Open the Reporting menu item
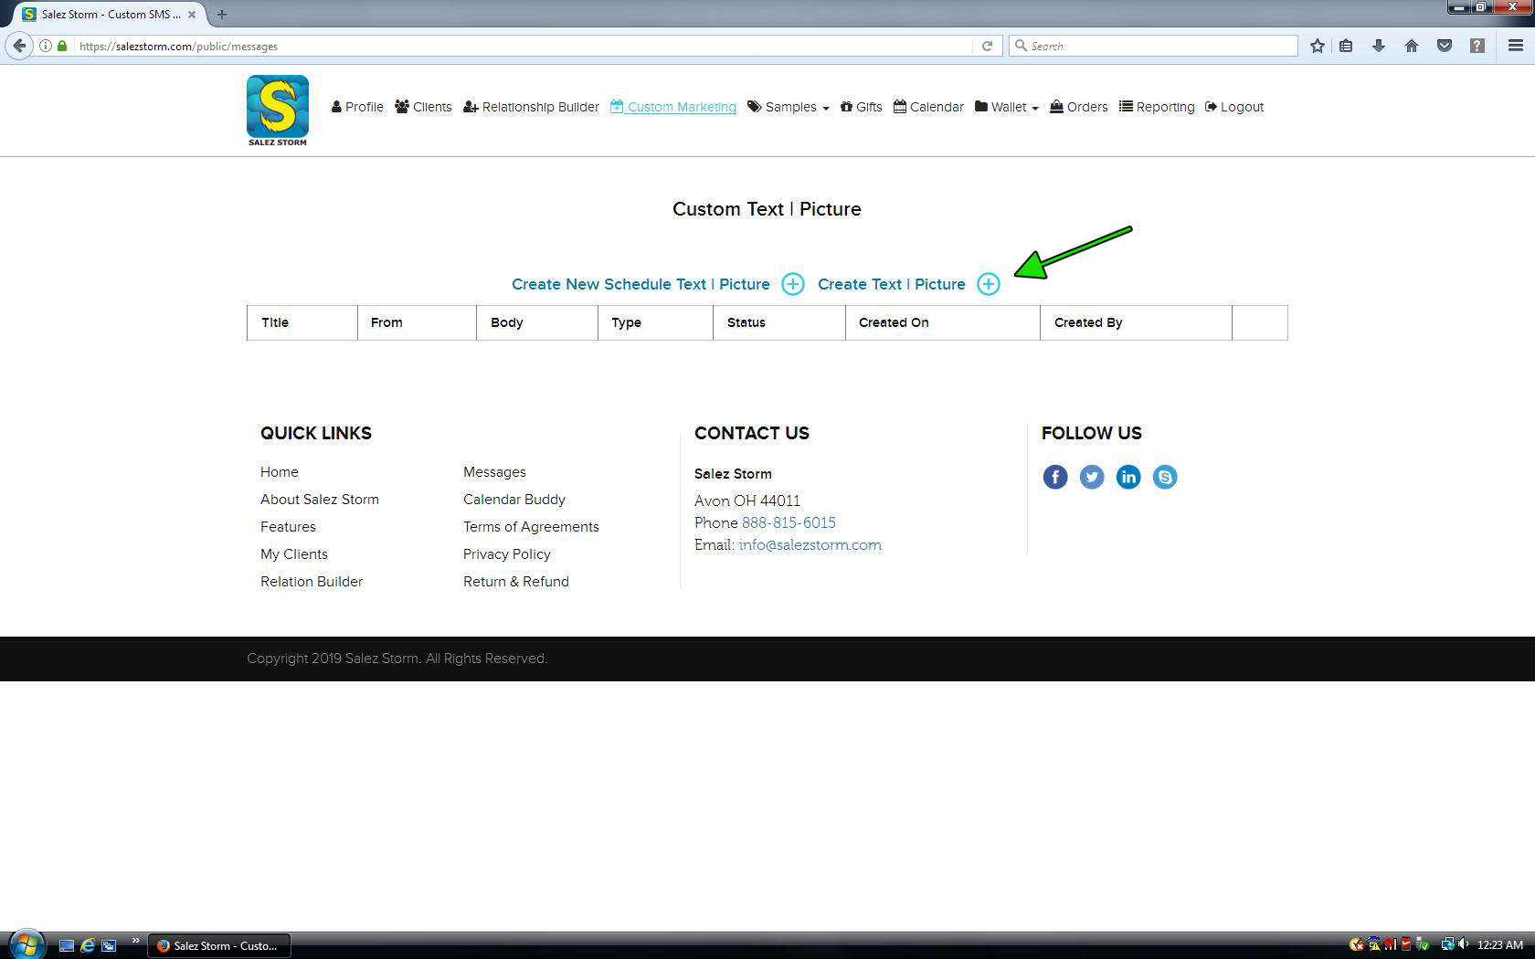 pos(1157,107)
